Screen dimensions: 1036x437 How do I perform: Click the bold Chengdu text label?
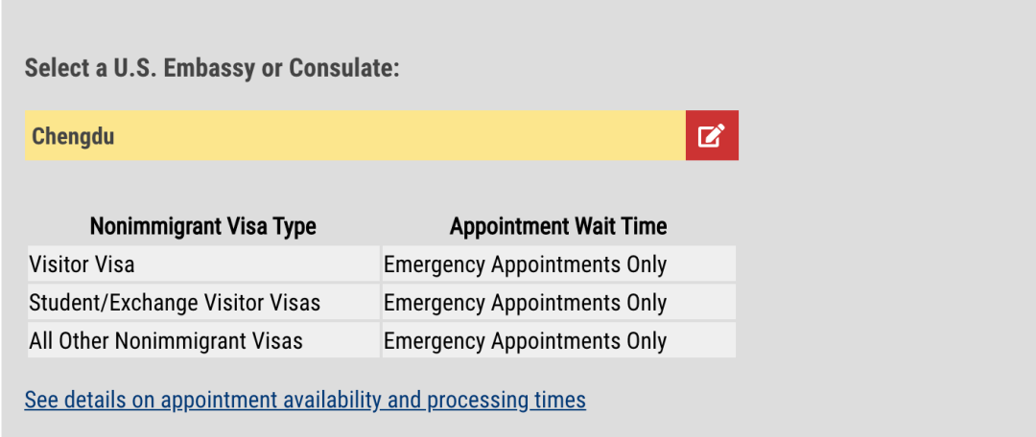(73, 136)
